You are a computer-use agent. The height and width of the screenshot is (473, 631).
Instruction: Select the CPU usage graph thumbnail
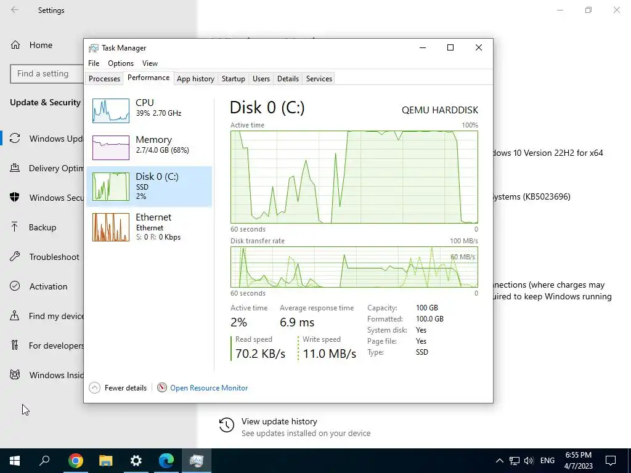click(x=111, y=111)
